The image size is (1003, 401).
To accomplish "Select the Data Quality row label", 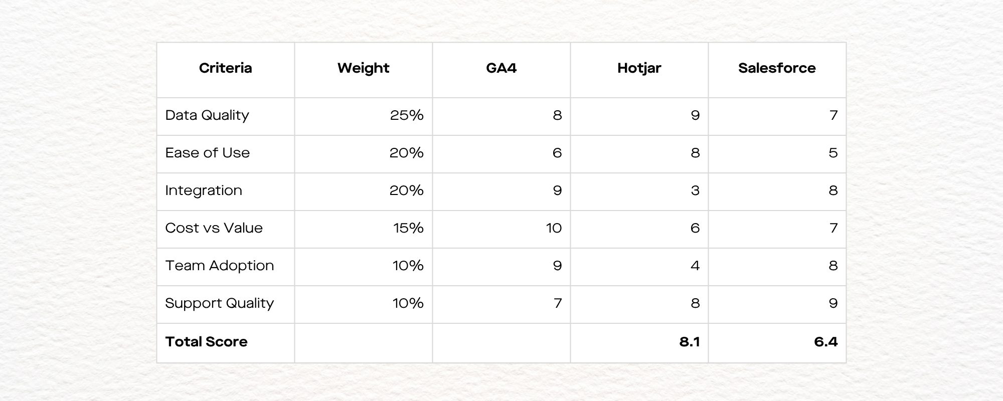I will (x=207, y=115).
